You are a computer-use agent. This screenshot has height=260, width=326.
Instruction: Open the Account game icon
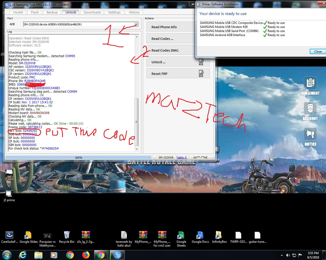click(310, 111)
